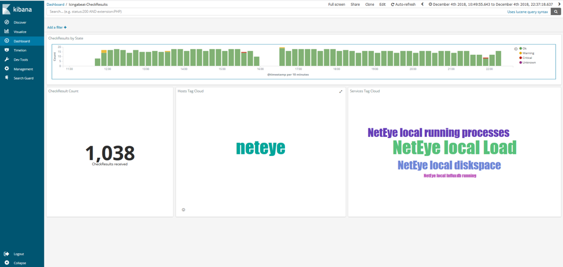This screenshot has height=267, width=563.
Task: Click the circle icon in Hosts Tag Cloud
Action: (x=183, y=210)
